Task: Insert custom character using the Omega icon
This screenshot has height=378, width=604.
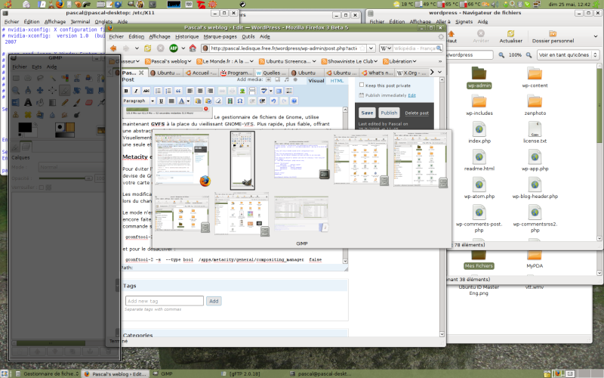Action: pyautogui.click(x=240, y=101)
